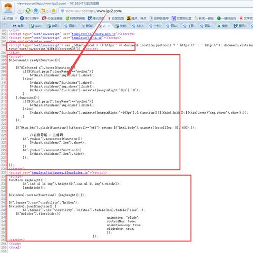This screenshot has width=253, height=253.
Task: Click site security shield in address bar
Action: [x=62, y=11]
